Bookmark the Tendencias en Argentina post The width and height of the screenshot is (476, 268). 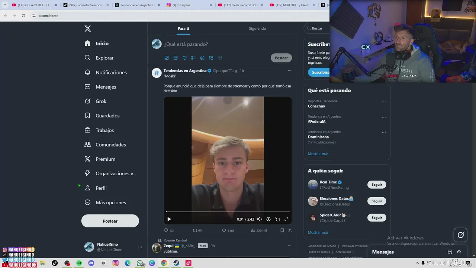click(282, 230)
